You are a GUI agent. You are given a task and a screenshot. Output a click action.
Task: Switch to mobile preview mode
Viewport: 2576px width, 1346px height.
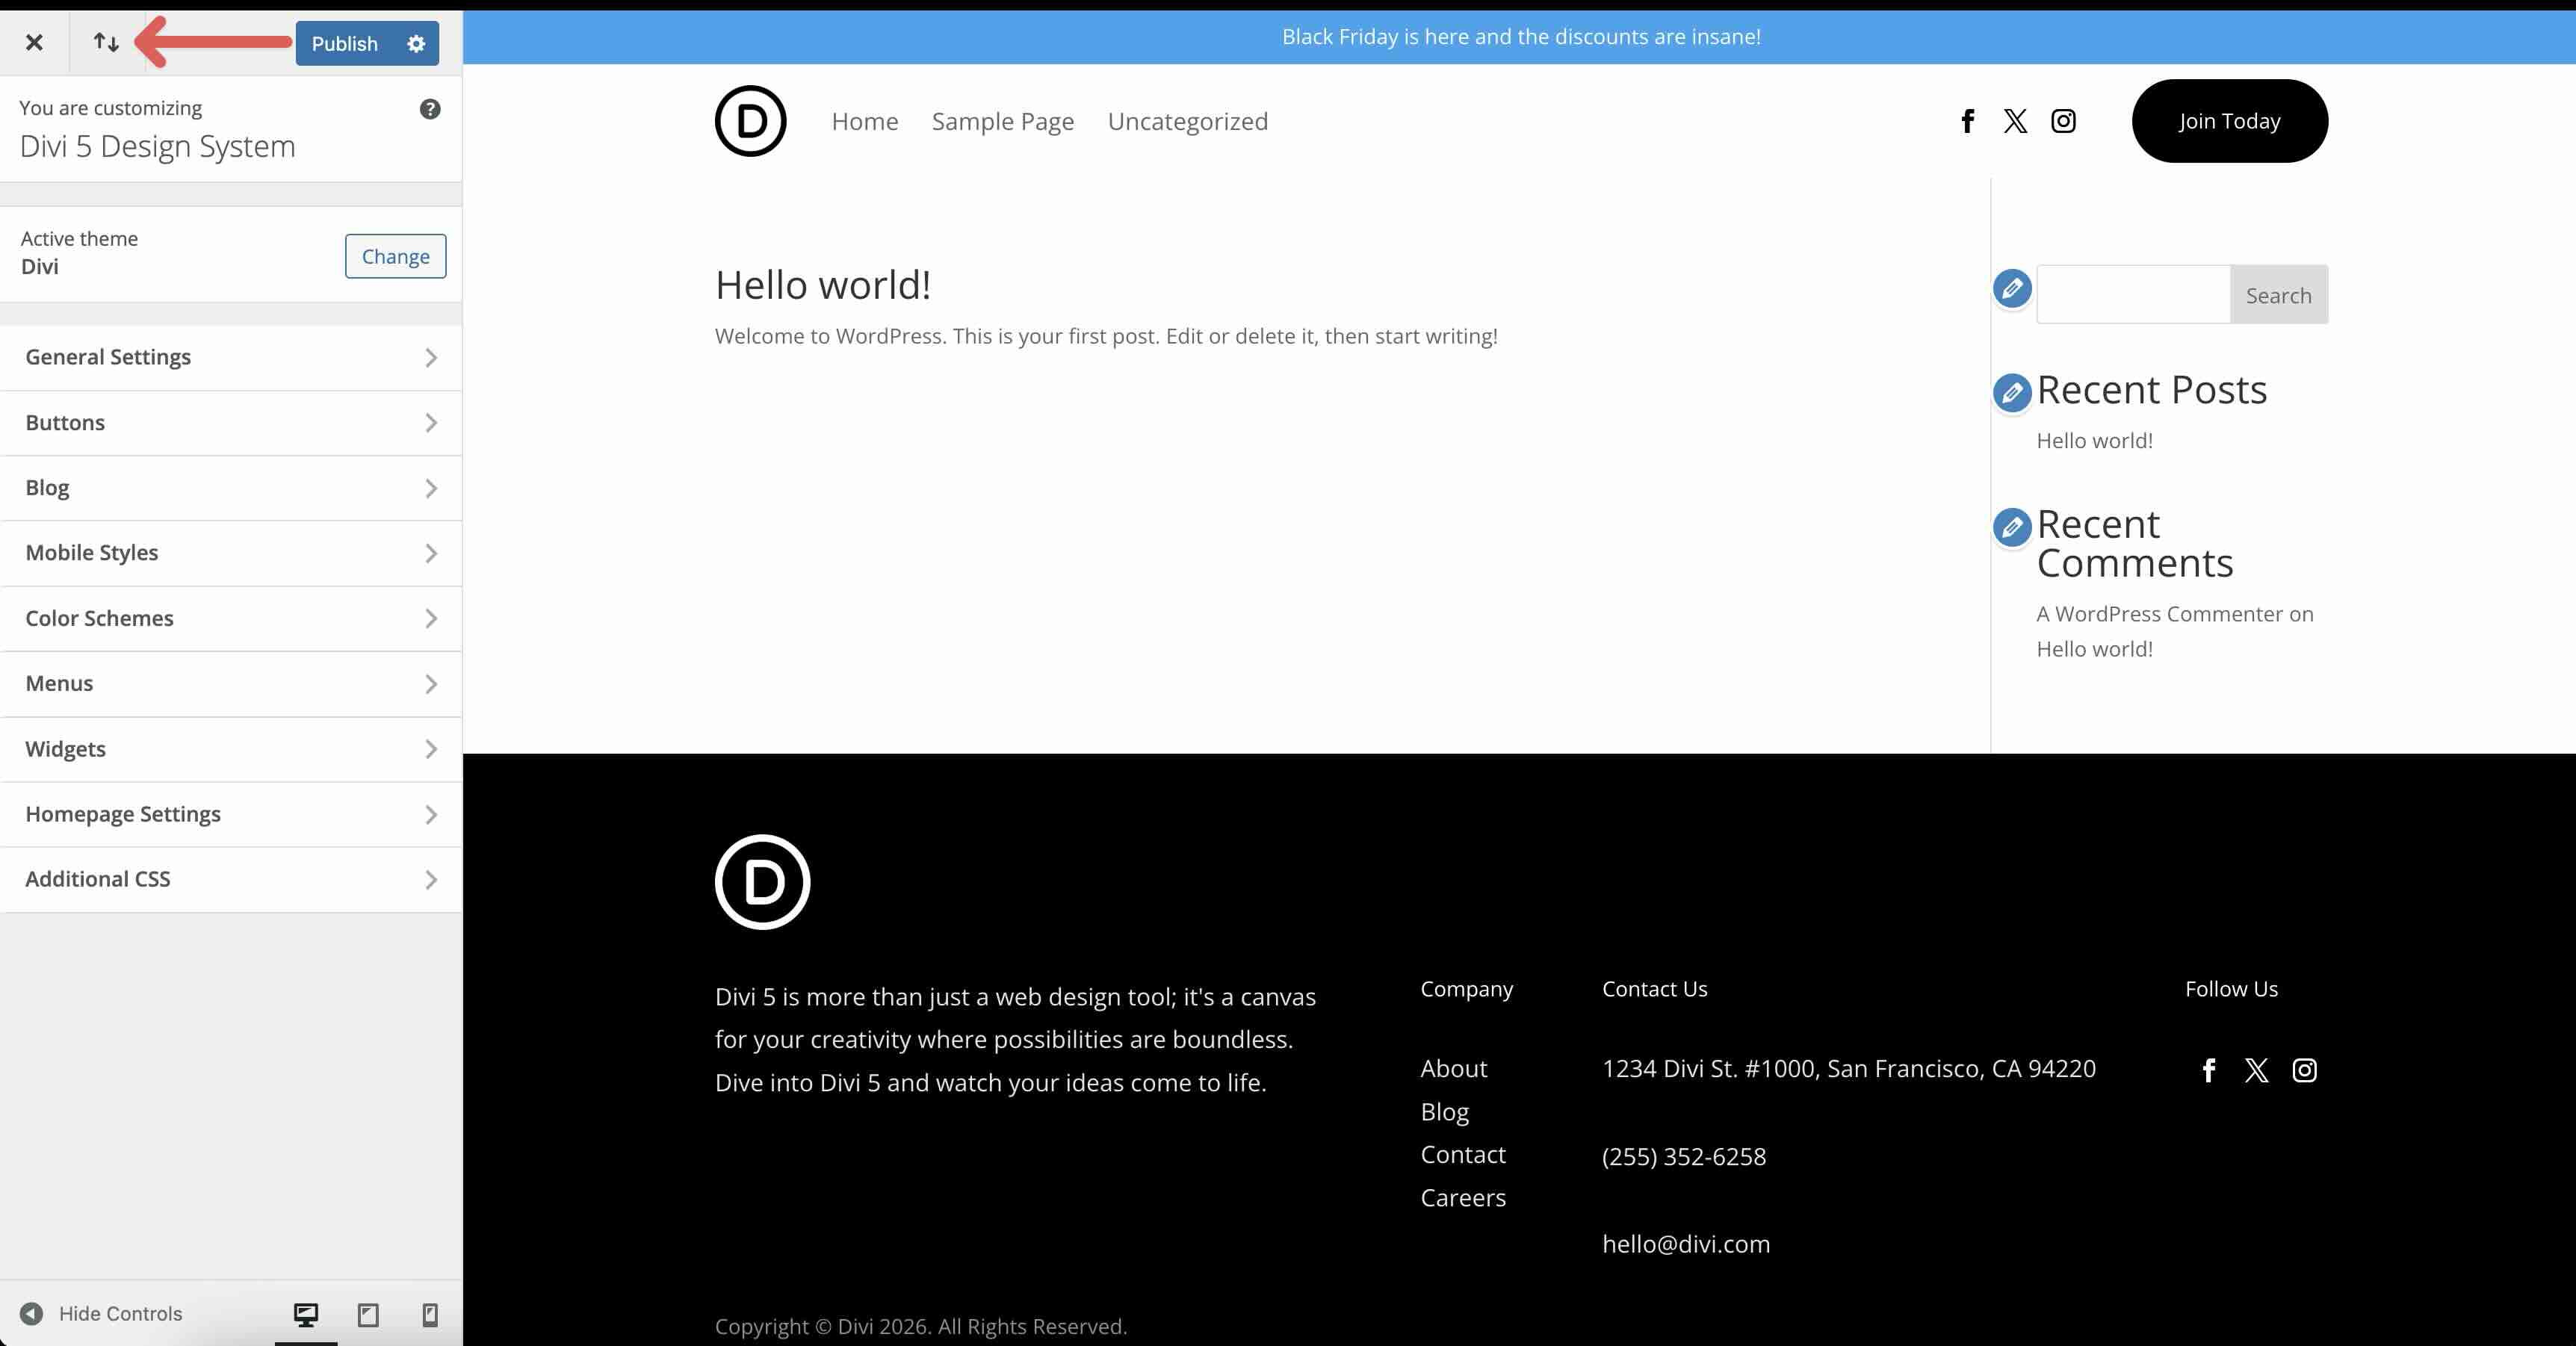click(430, 1314)
